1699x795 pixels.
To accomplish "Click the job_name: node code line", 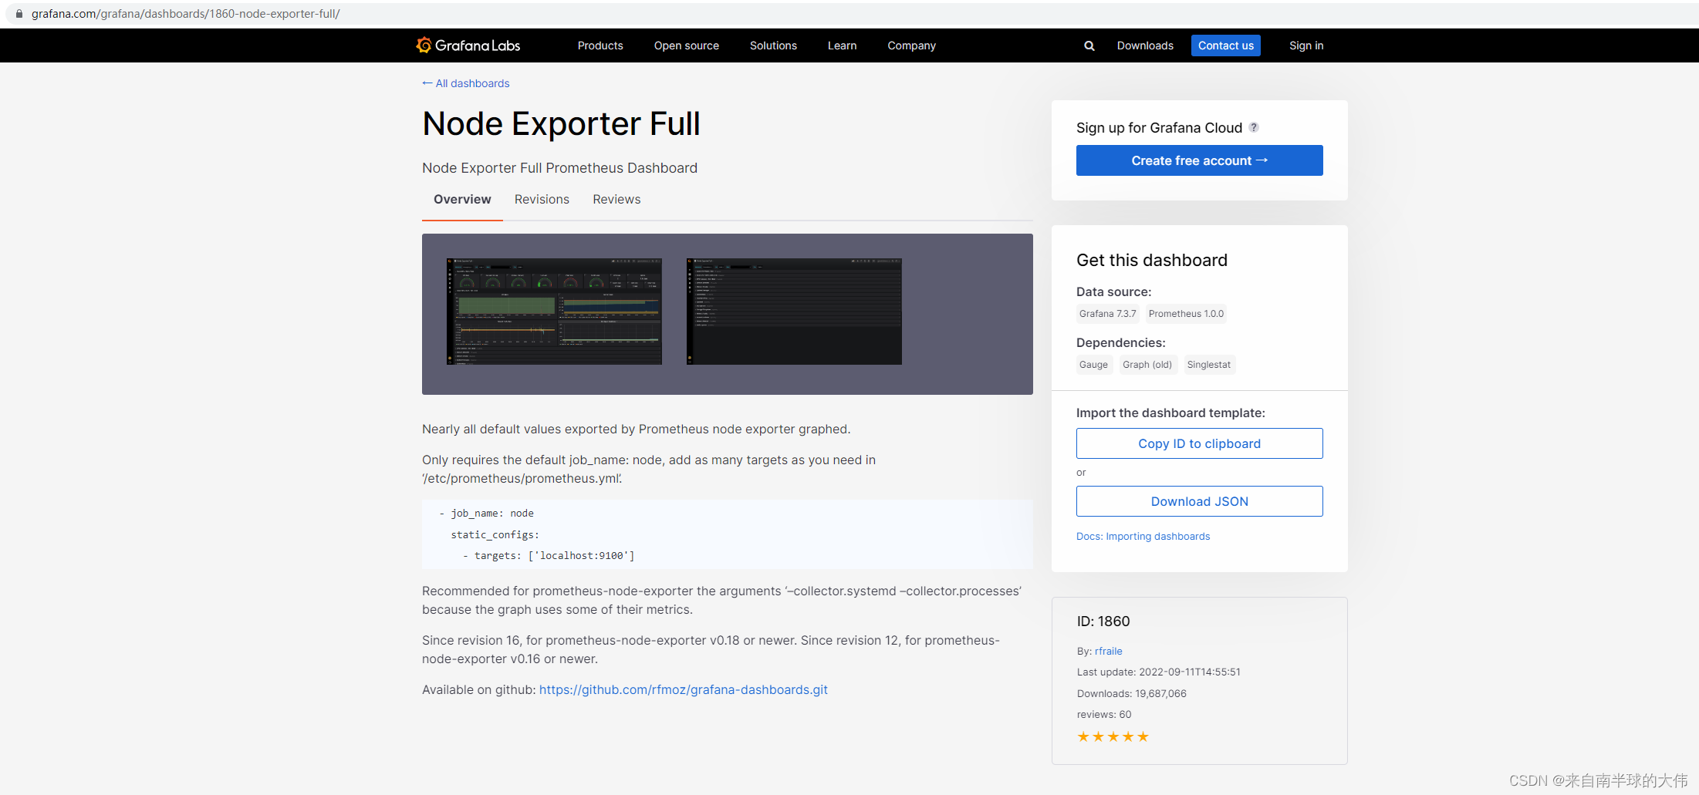I will [x=486, y=513].
